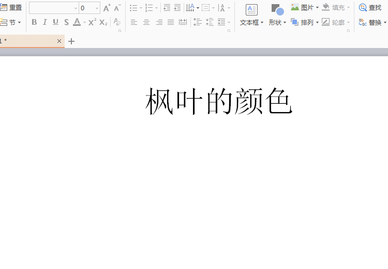Click the 填充 (Fill) bucket icon
Image resolution: width=388 pixels, height=269 pixels.
325,7
